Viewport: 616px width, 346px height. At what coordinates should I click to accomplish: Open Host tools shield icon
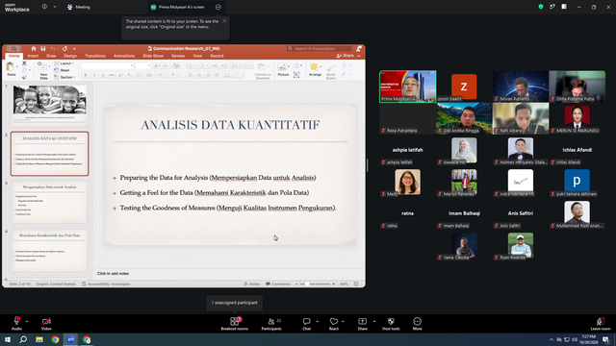pos(391,324)
